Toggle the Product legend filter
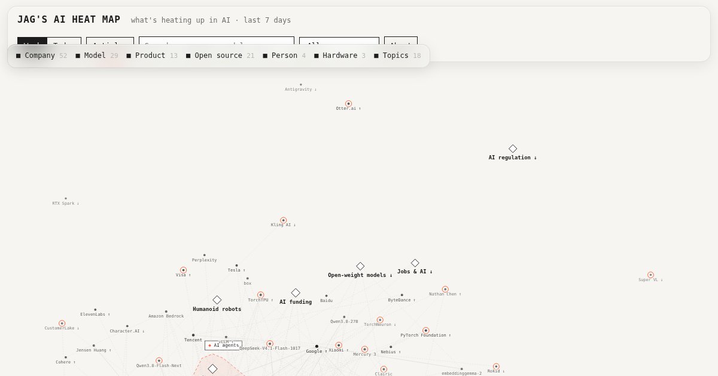The width and height of the screenshot is (718, 376). [x=152, y=56]
